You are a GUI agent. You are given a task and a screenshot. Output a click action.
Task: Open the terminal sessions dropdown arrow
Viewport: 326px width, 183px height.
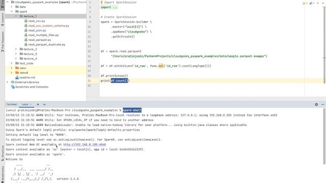pyautogui.click(x=44, y=104)
